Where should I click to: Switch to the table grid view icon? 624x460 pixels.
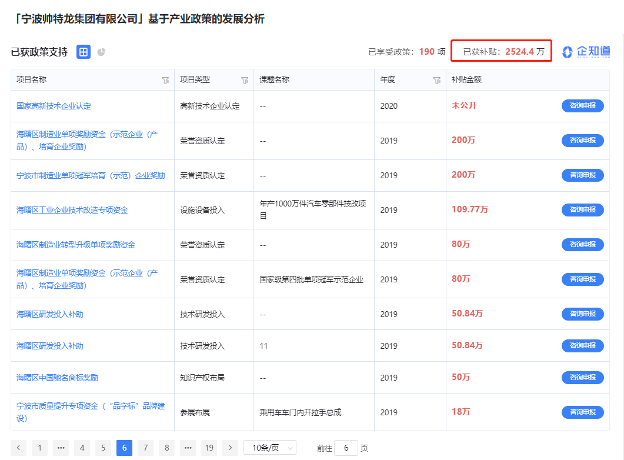tap(84, 52)
